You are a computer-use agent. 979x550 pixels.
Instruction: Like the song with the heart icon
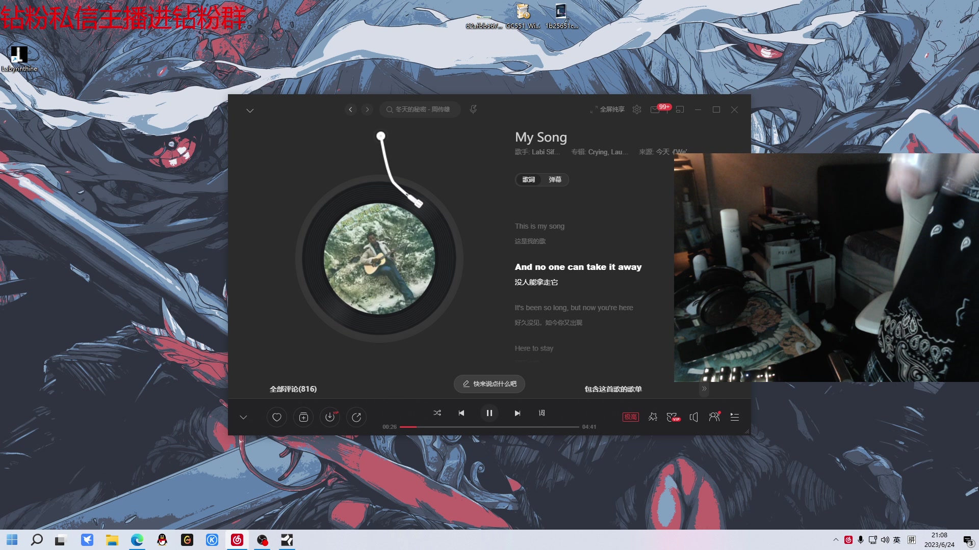click(277, 418)
